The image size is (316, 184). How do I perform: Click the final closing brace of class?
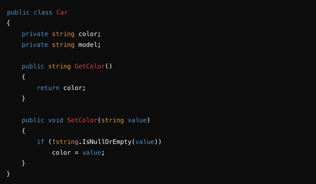click(8, 174)
